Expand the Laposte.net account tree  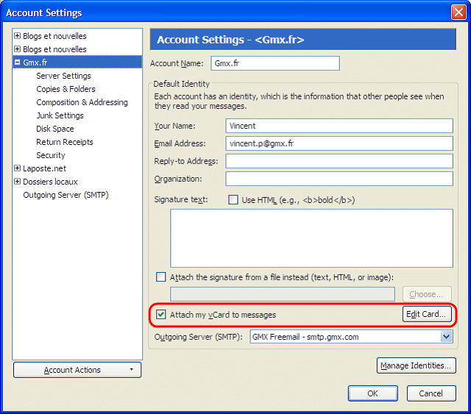point(18,168)
